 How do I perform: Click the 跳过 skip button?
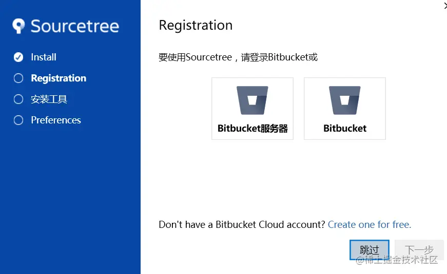coord(370,250)
